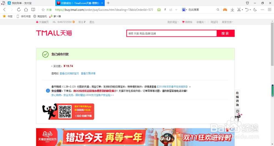
Task: Click the scroll-up arrow of page scrollbar
Action: pyautogui.click(x=272, y=21)
